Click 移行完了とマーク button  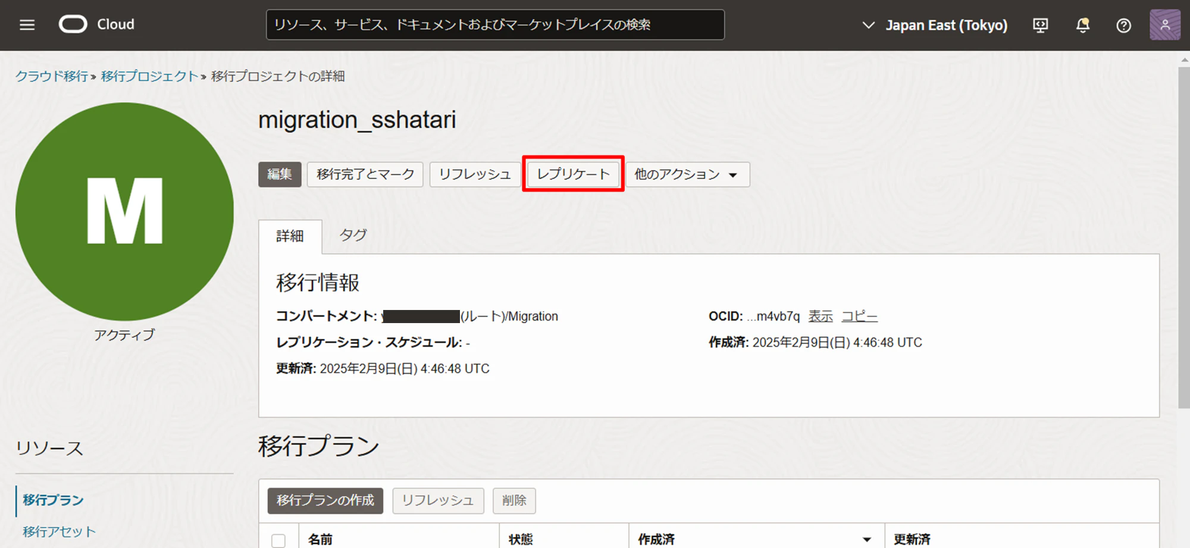pos(365,174)
